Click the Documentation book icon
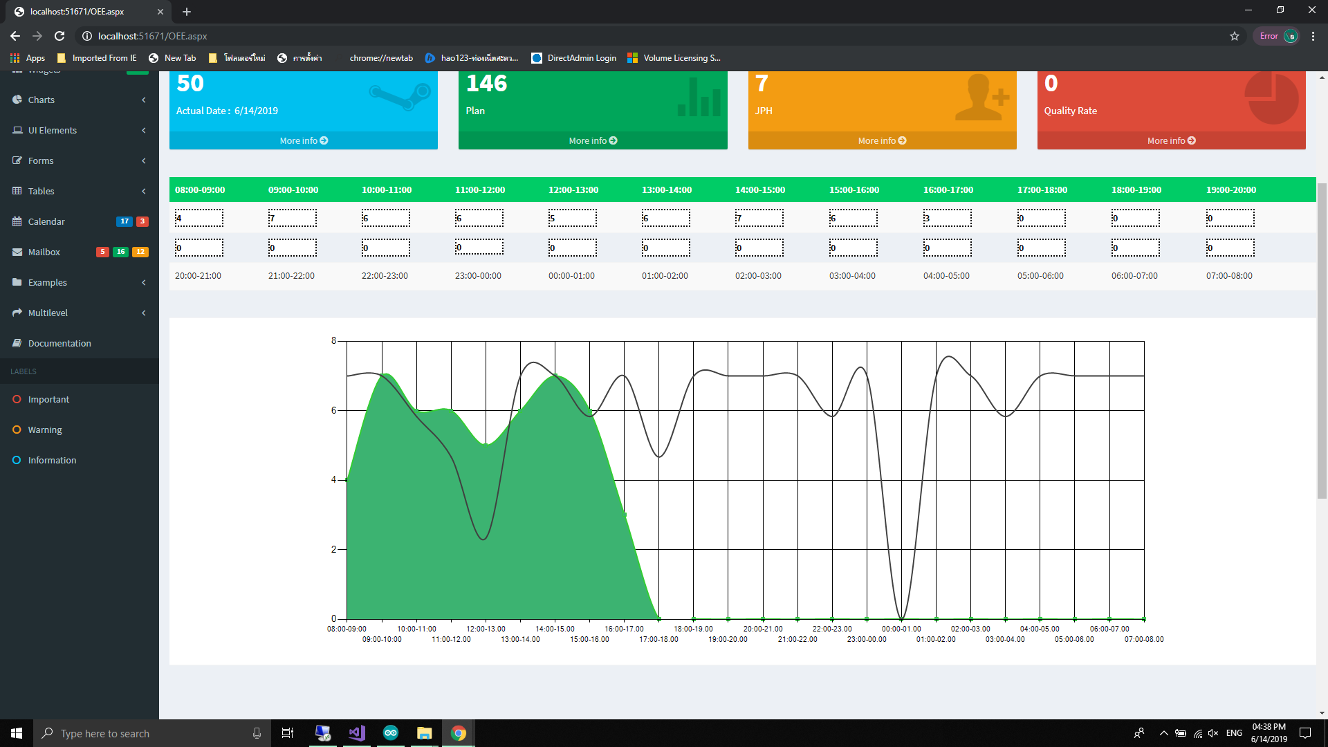Image resolution: width=1328 pixels, height=747 pixels. point(17,343)
